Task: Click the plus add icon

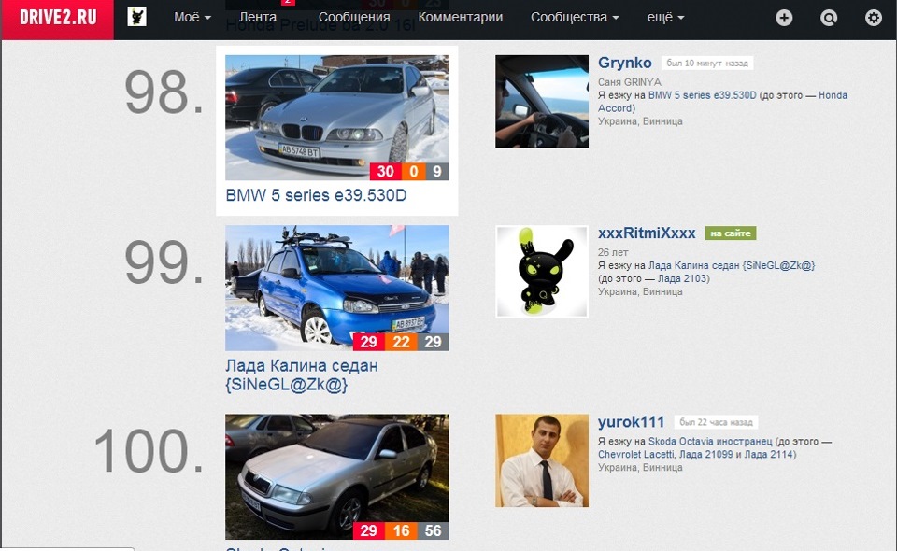Action: coord(784,18)
